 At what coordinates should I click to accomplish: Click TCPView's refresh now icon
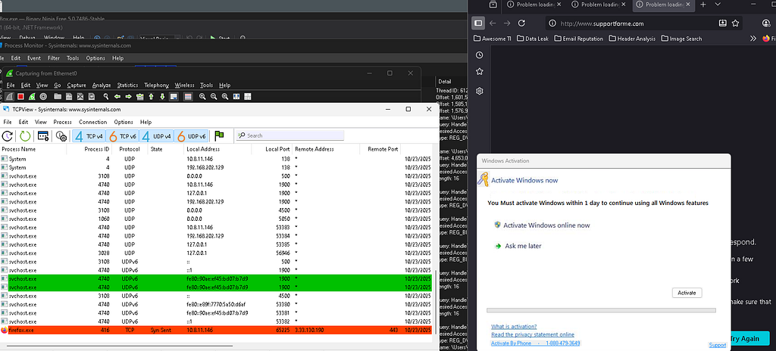pyautogui.click(x=8, y=135)
